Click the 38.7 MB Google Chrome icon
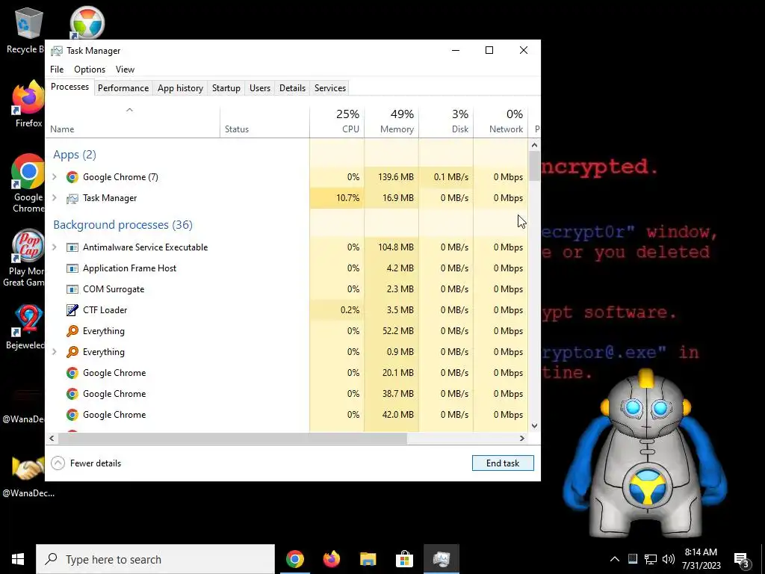Screen dimensions: 765x574 (x=72, y=394)
